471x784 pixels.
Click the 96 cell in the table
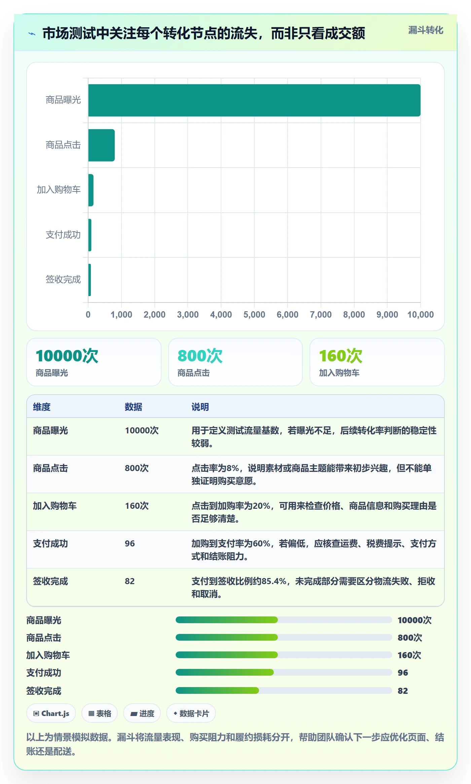130,543
